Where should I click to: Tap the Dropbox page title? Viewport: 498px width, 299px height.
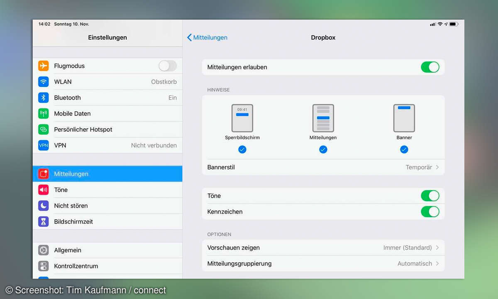(323, 37)
